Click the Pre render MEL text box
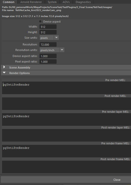131x185 pixels. (x=66, y=88)
